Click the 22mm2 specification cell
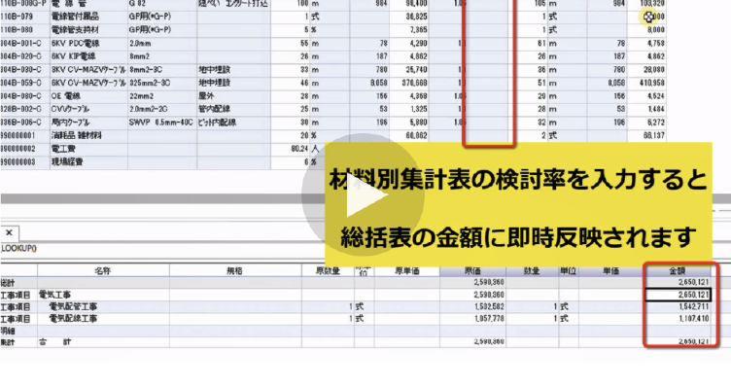The height and width of the screenshot is (387, 731). [x=162, y=96]
